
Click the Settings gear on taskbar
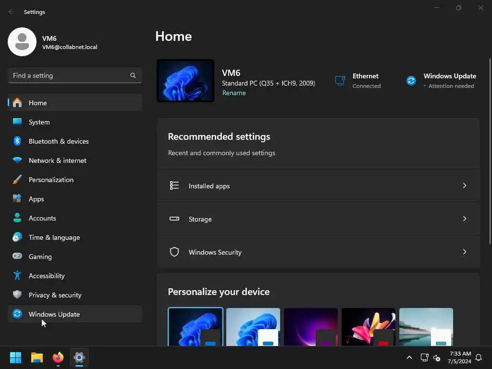click(x=79, y=357)
